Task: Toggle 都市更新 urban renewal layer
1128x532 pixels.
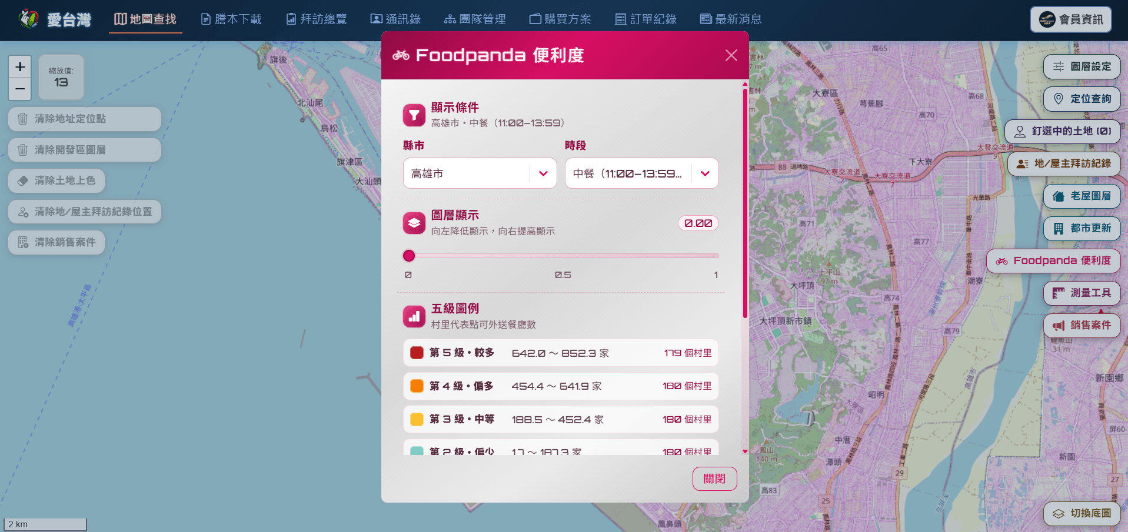Action: 1082,228
